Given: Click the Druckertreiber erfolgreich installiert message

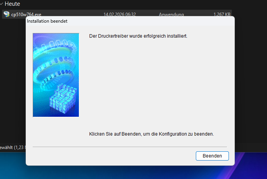Looking at the screenshot, I should pyautogui.click(x=138, y=36).
